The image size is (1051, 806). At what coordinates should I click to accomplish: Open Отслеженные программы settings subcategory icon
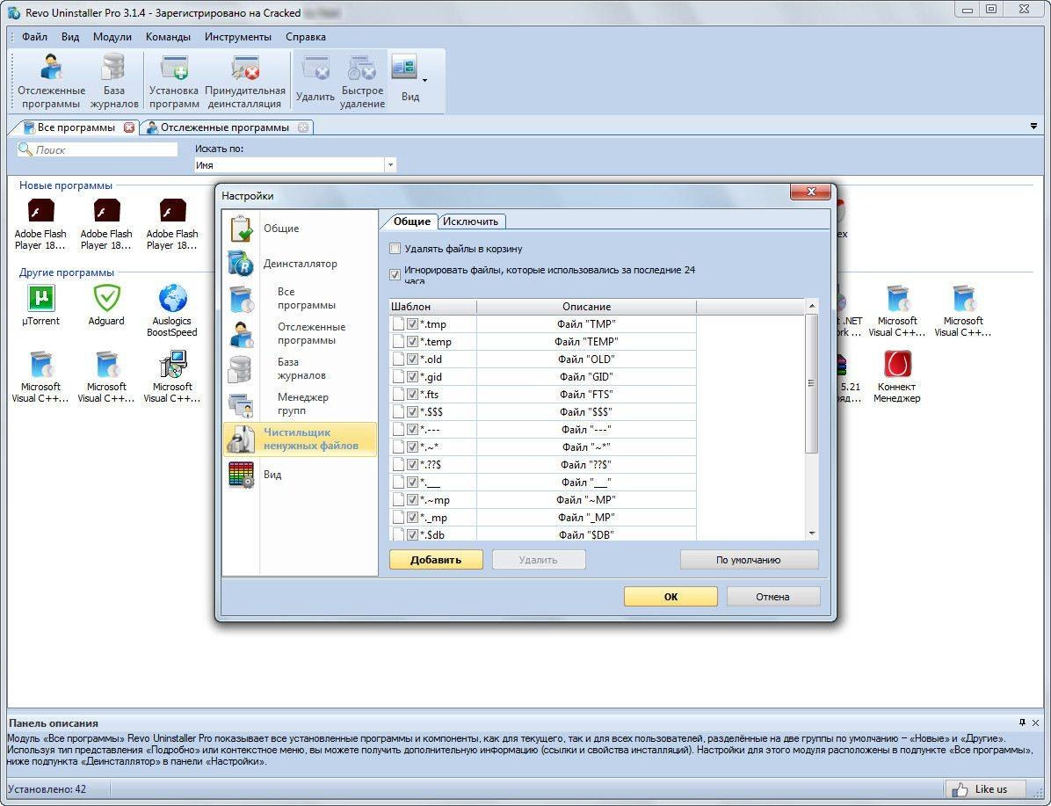pyautogui.click(x=241, y=334)
